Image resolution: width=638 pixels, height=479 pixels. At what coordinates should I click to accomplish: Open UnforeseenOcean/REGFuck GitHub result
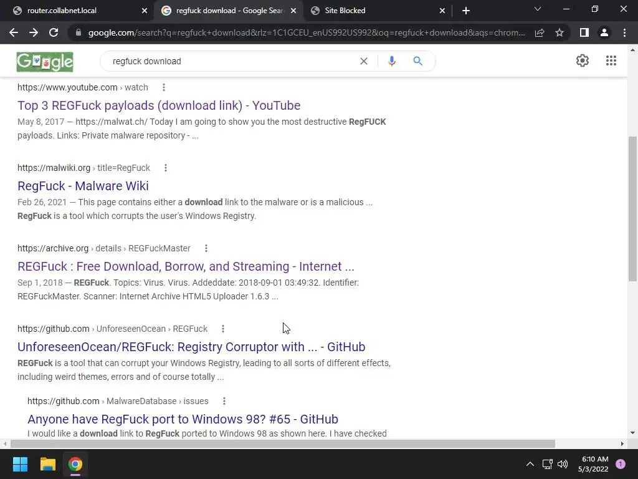pyautogui.click(x=191, y=347)
